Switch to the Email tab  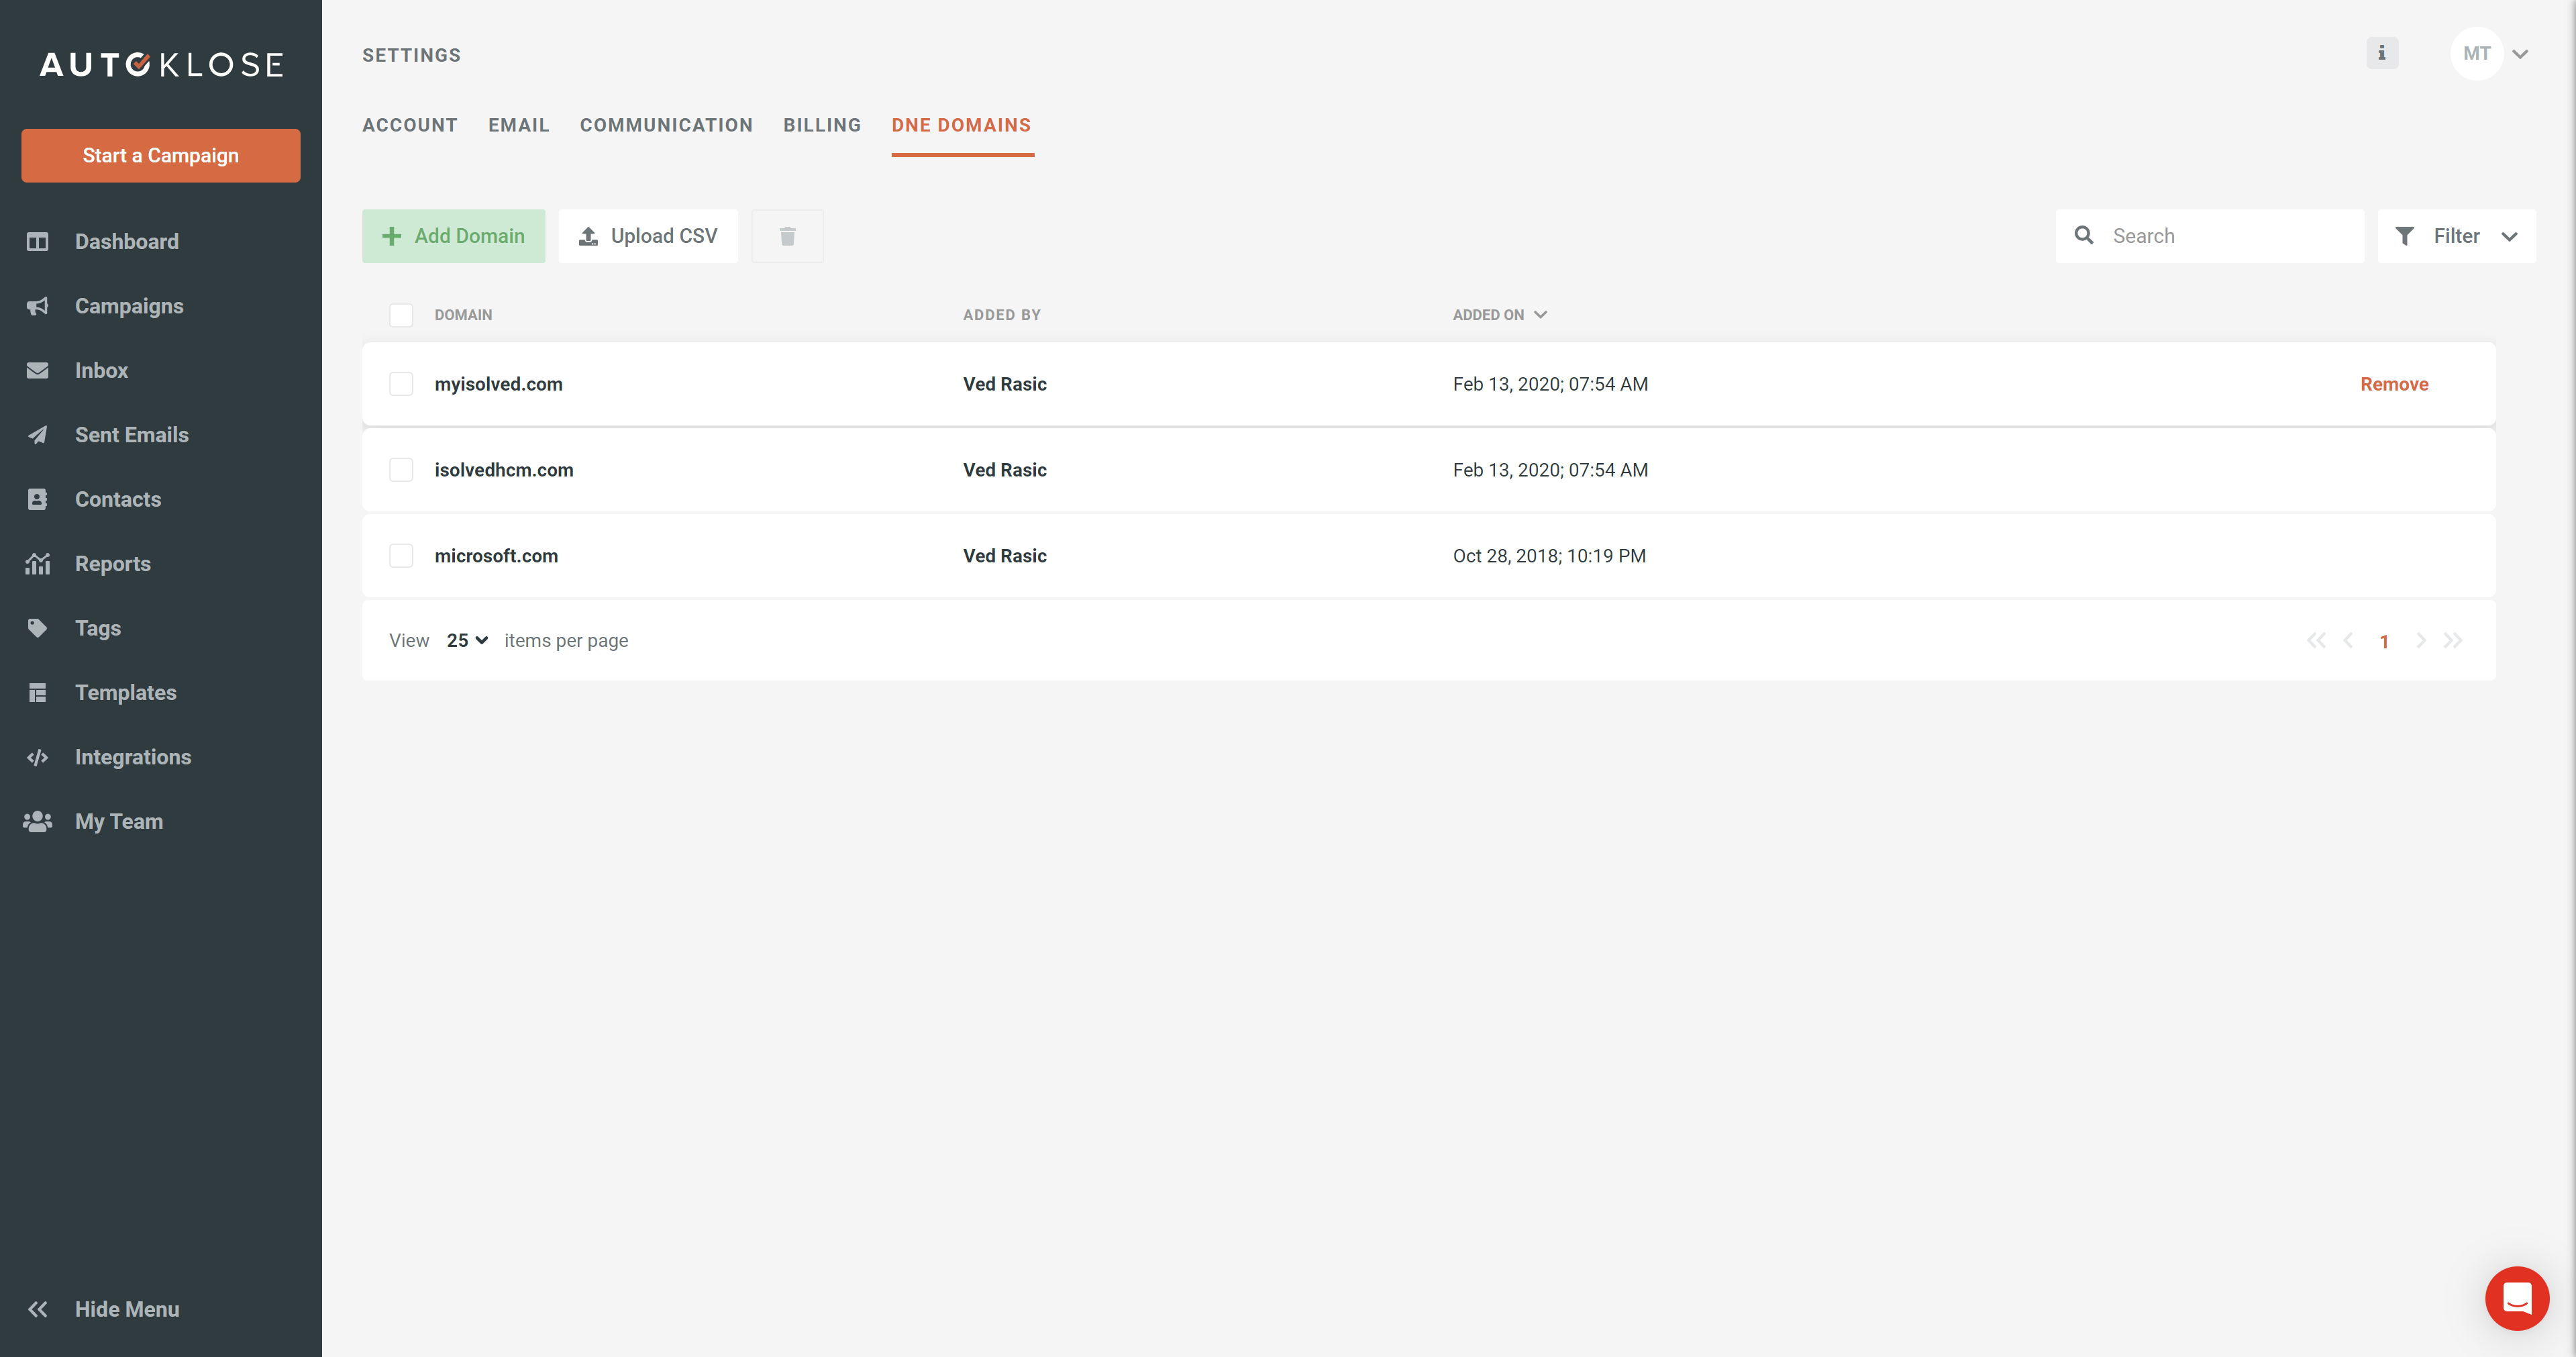click(x=518, y=125)
